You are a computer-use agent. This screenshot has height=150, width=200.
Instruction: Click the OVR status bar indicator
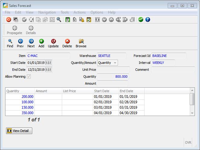pyautogui.click(x=188, y=142)
